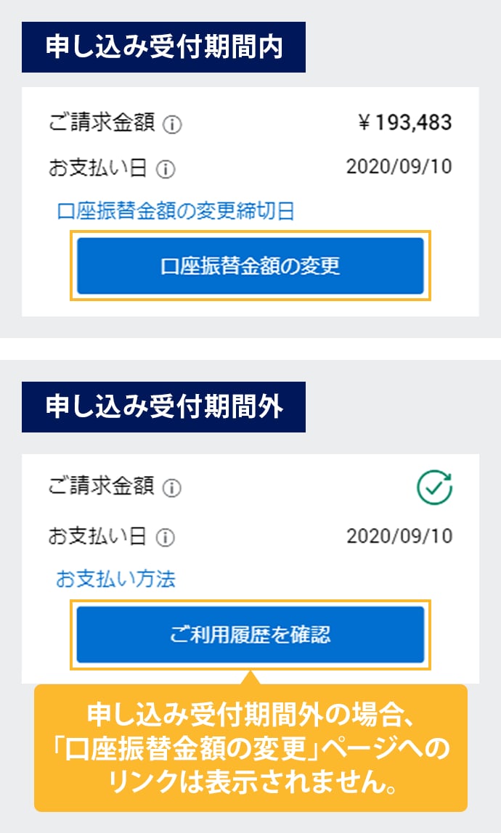The image size is (501, 833).
Task: Click info icon beside お支払い日 in 受付期間内 section
Action: click(166, 170)
